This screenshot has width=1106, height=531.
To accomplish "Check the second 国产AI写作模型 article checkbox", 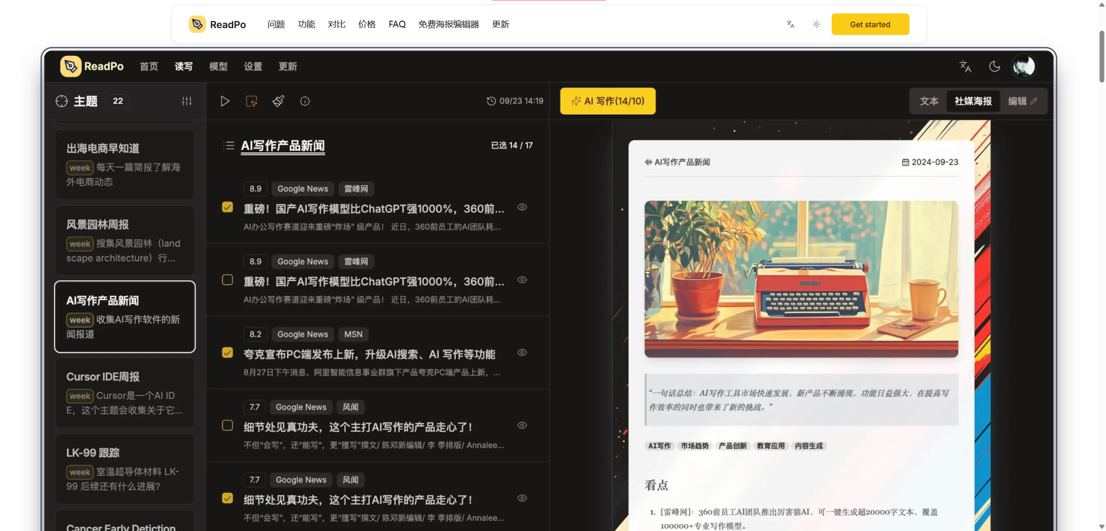I will coord(227,280).
